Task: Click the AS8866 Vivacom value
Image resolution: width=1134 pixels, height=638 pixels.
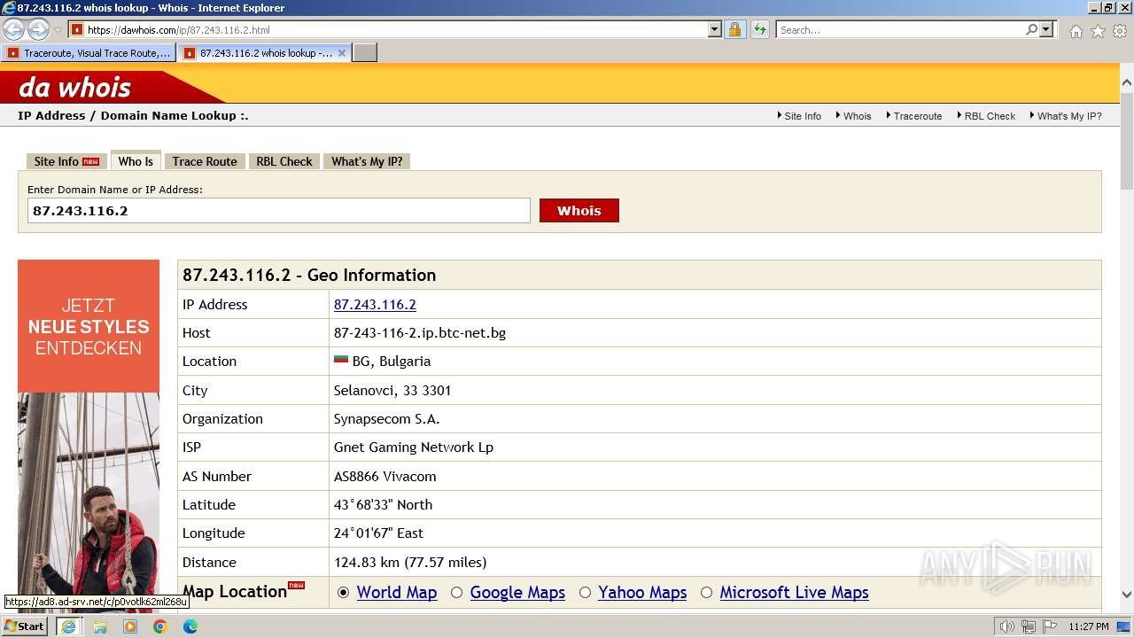Action: click(x=384, y=476)
